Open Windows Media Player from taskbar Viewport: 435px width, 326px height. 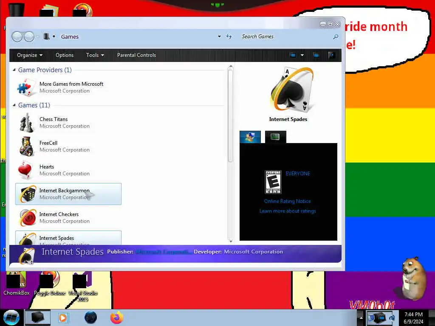[63, 318]
